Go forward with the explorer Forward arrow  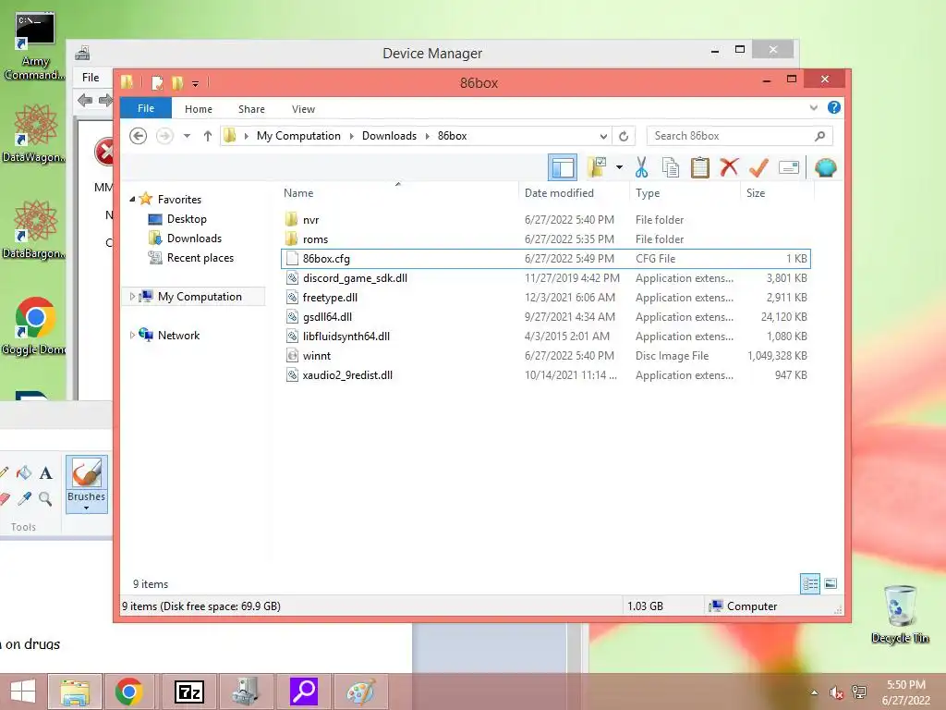coord(164,136)
